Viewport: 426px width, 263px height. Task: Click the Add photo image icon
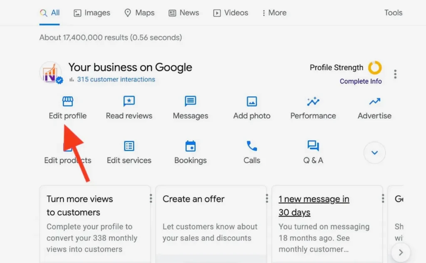252,101
